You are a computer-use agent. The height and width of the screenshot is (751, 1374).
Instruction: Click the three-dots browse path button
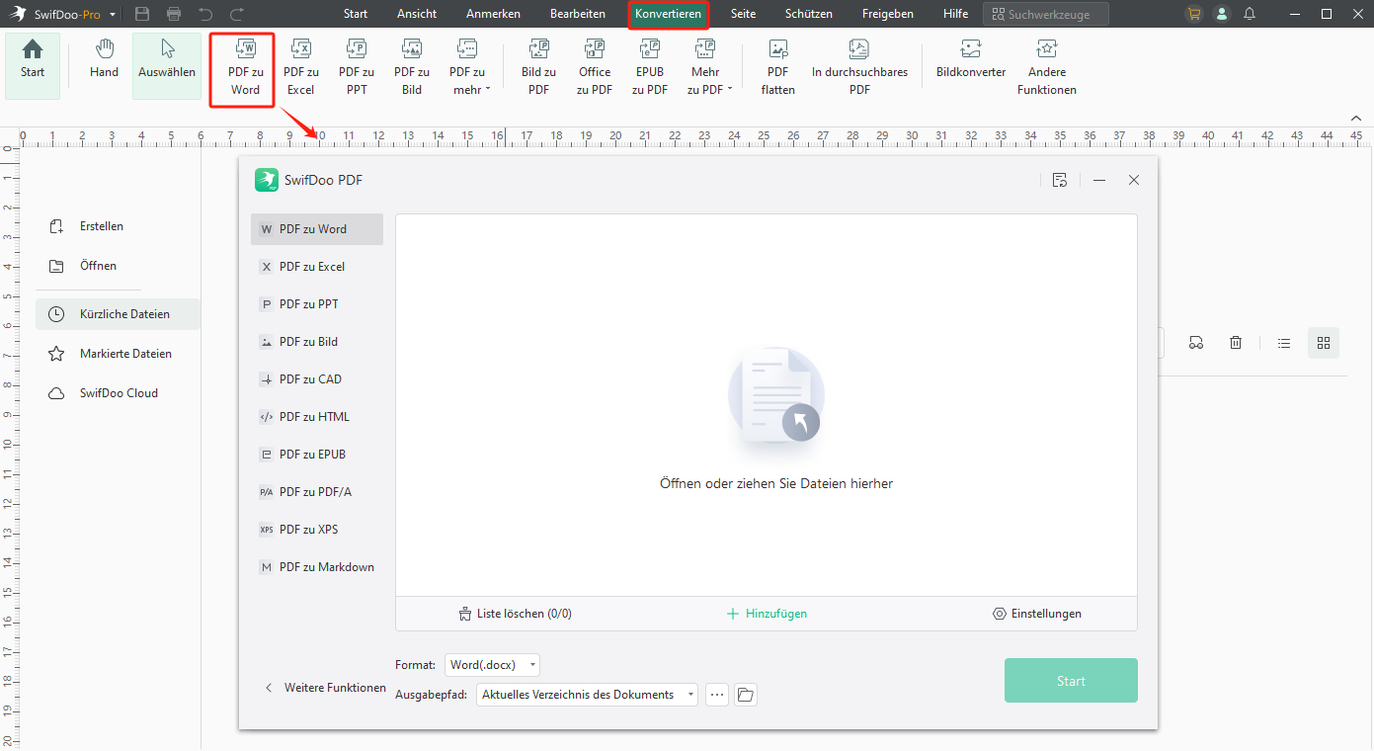tap(717, 695)
